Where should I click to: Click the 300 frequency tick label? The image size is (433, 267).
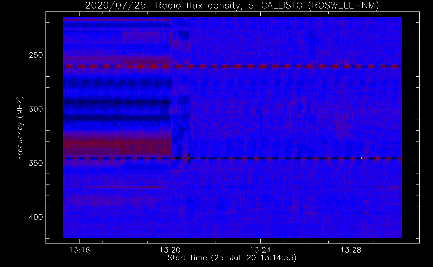click(x=35, y=109)
